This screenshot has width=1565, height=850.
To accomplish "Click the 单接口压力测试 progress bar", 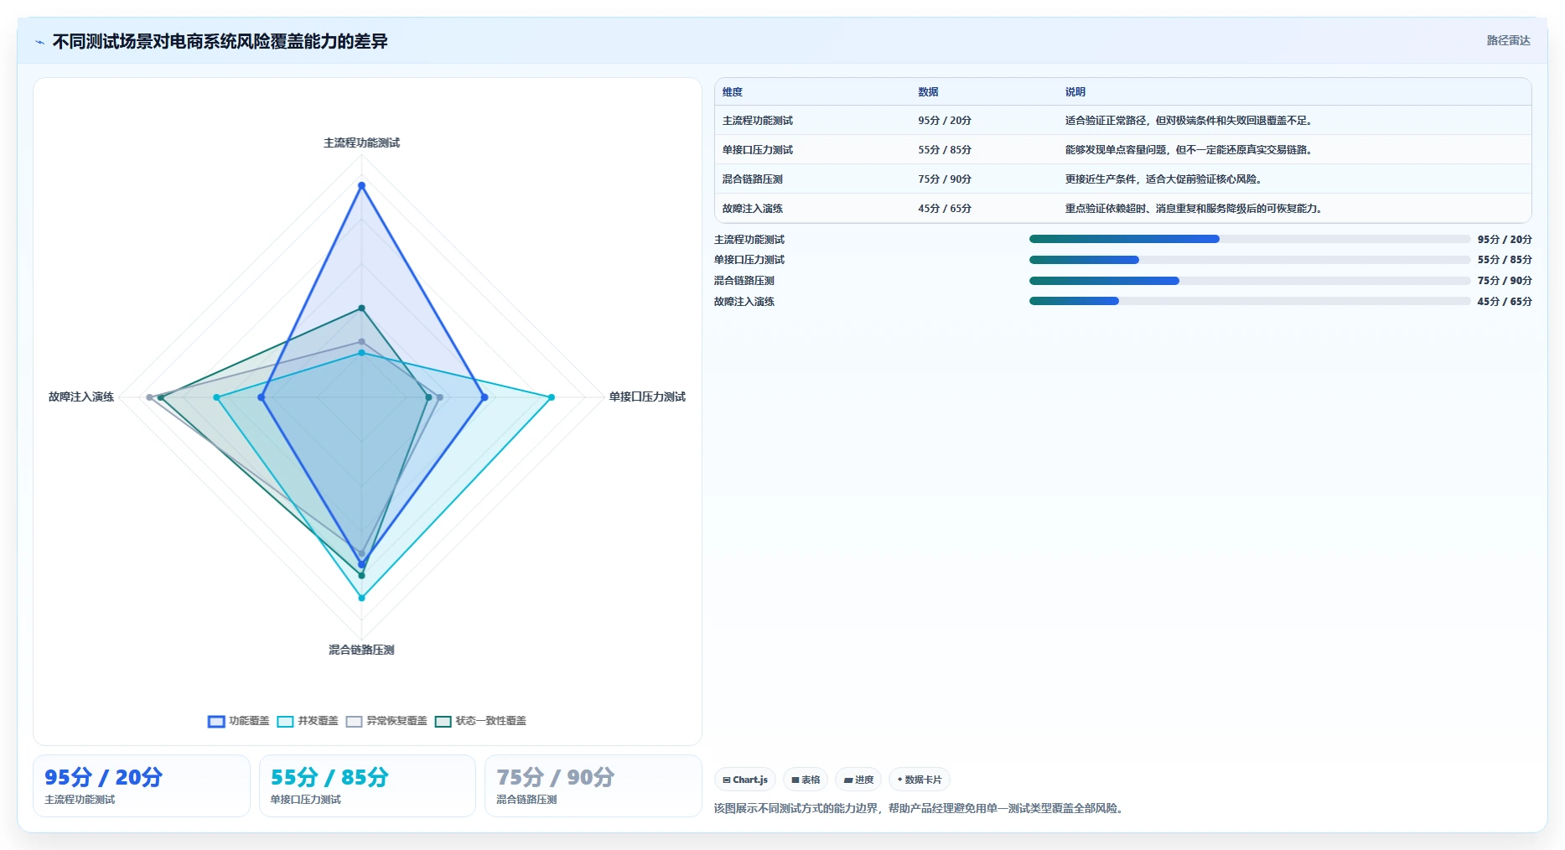I will [x=1250, y=260].
